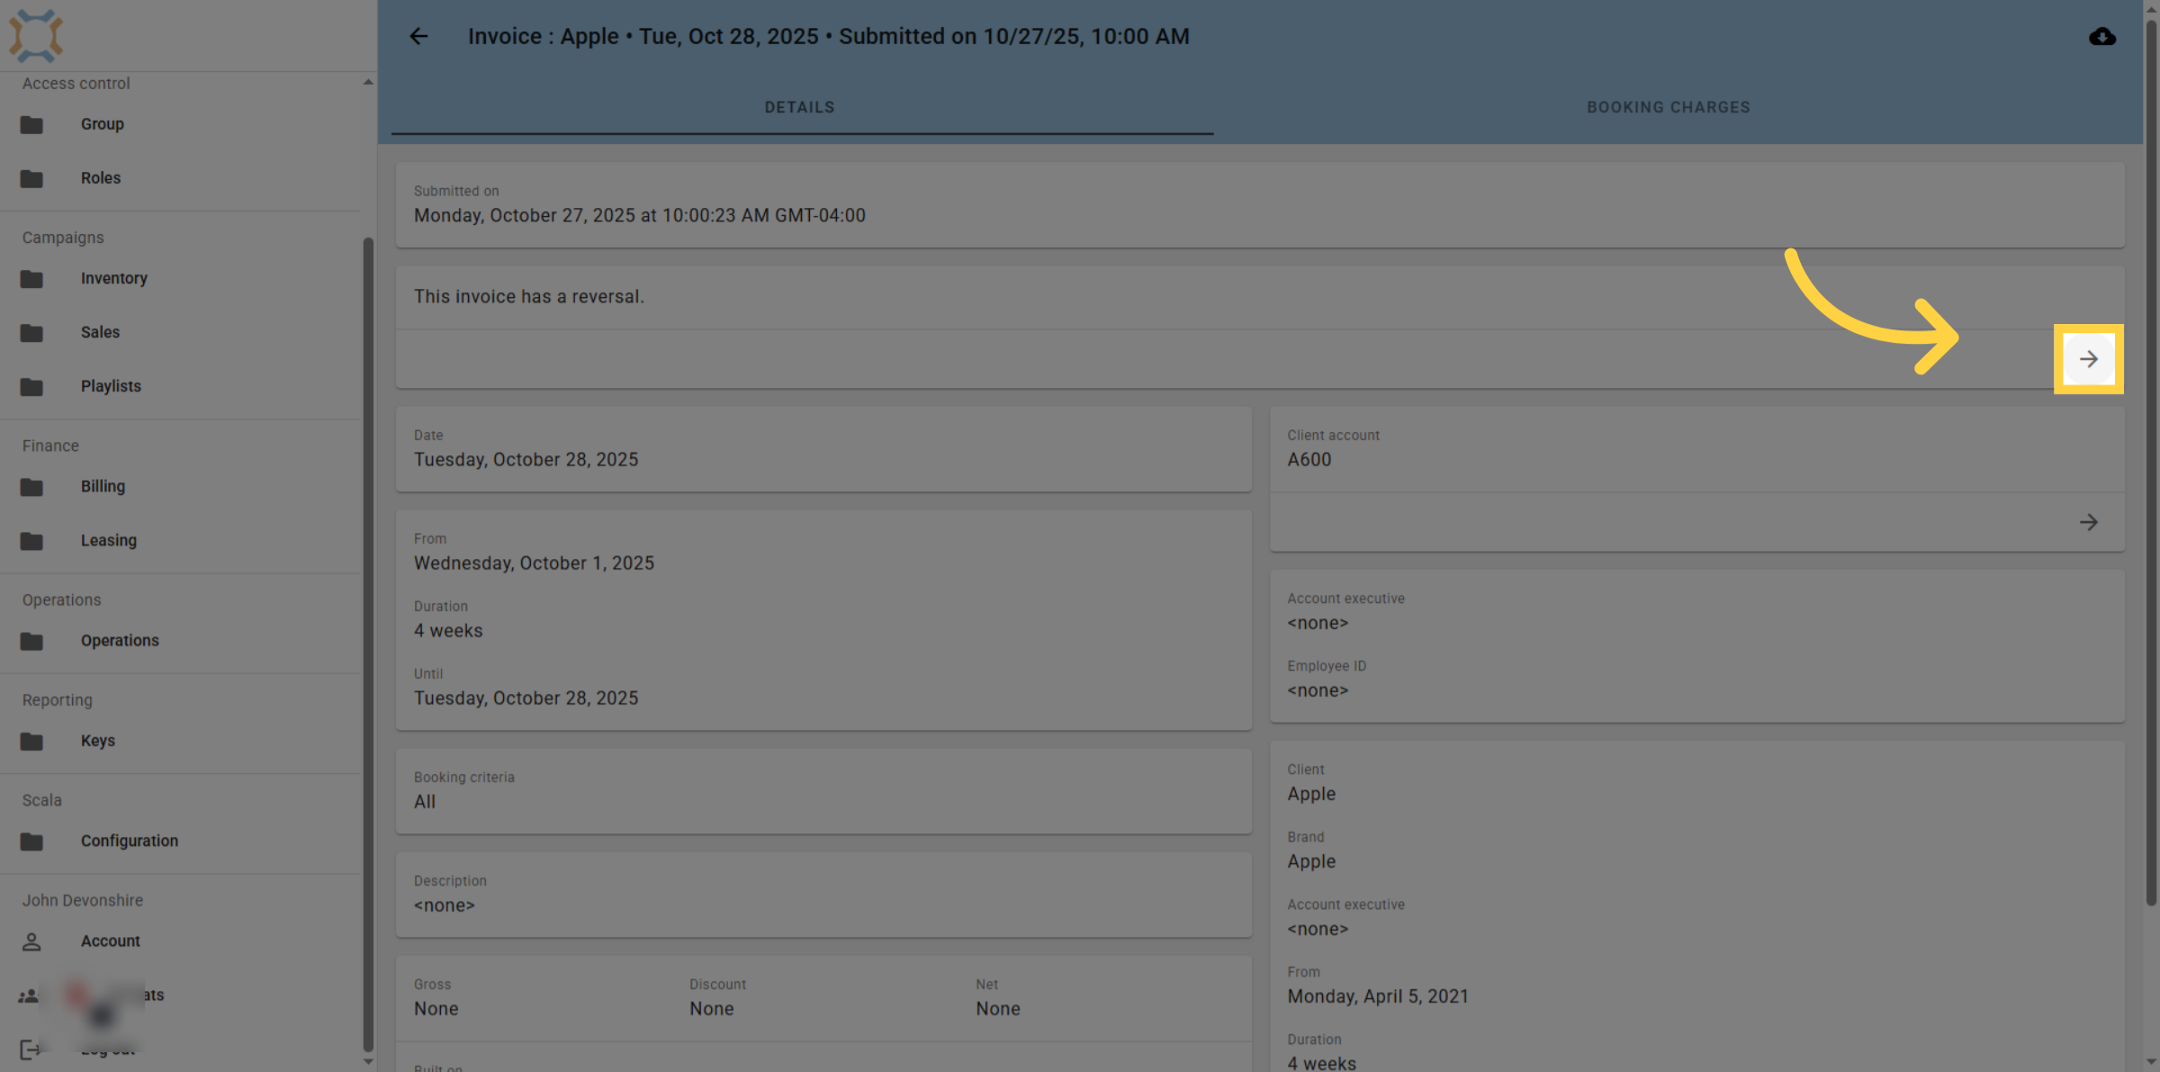Click the Roles folder icon
Viewport: 2160px width, 1072px height.
[31, 178]
